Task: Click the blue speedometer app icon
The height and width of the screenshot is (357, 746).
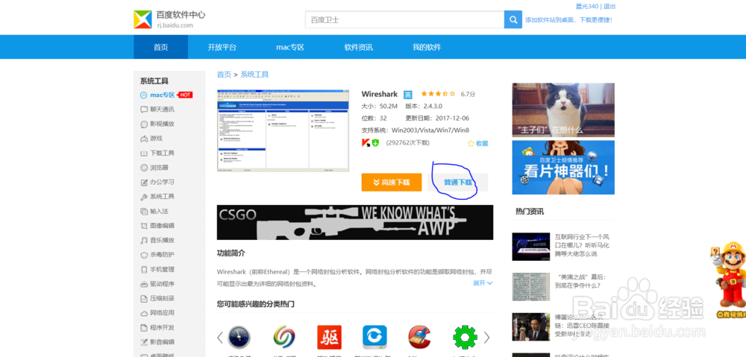Action: coord(239,337)
